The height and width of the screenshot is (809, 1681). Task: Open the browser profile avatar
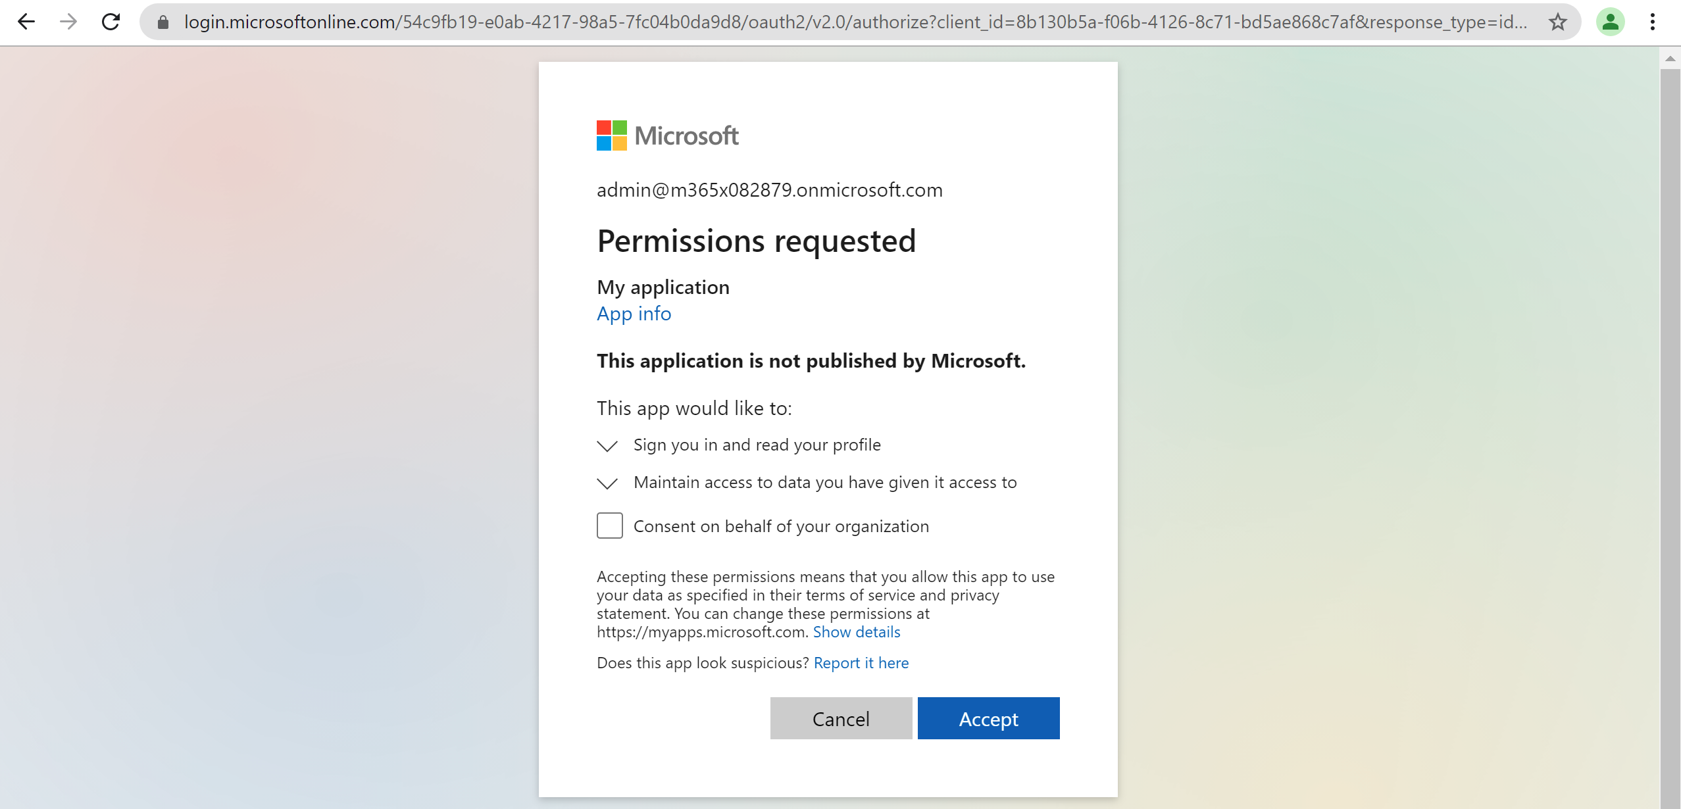point(1610,22)
